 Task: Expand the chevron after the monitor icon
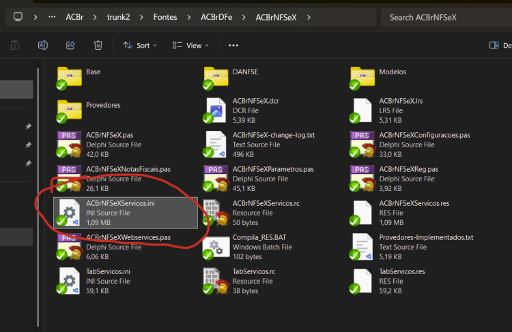tap(35, 17)
